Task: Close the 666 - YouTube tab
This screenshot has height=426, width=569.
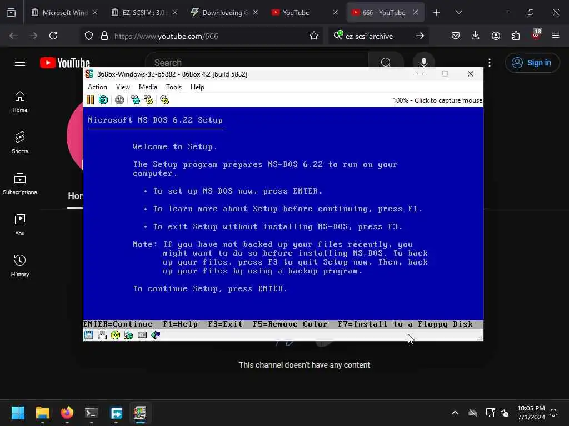Action: [x=416, y=12]
